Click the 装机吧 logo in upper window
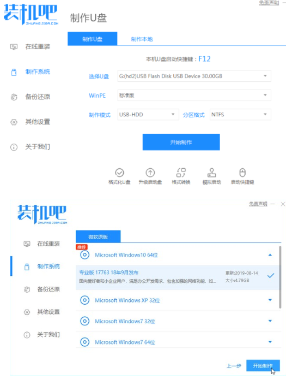The image size is (286, 379). pos(31,15)
